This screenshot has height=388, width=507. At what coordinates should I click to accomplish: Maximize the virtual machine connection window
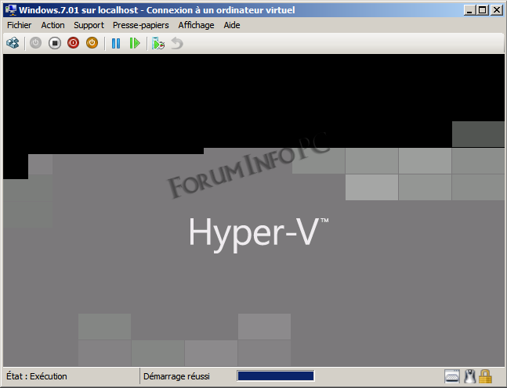point(483,10)
